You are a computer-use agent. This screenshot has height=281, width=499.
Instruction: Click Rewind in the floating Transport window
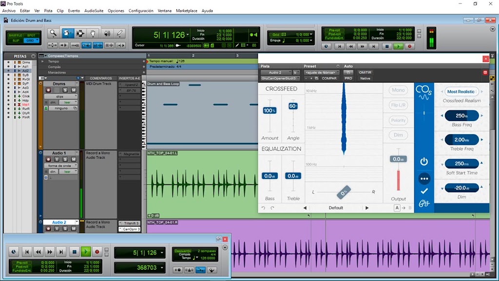point(38,252)
